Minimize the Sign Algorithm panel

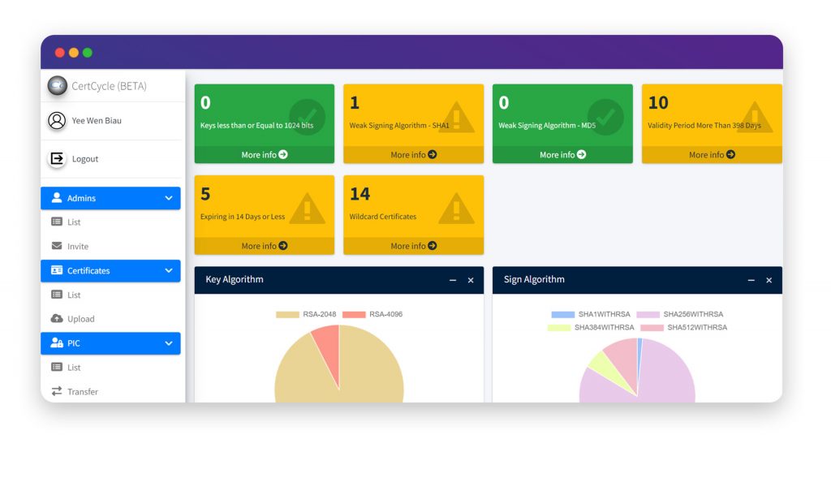click(751, 280)
